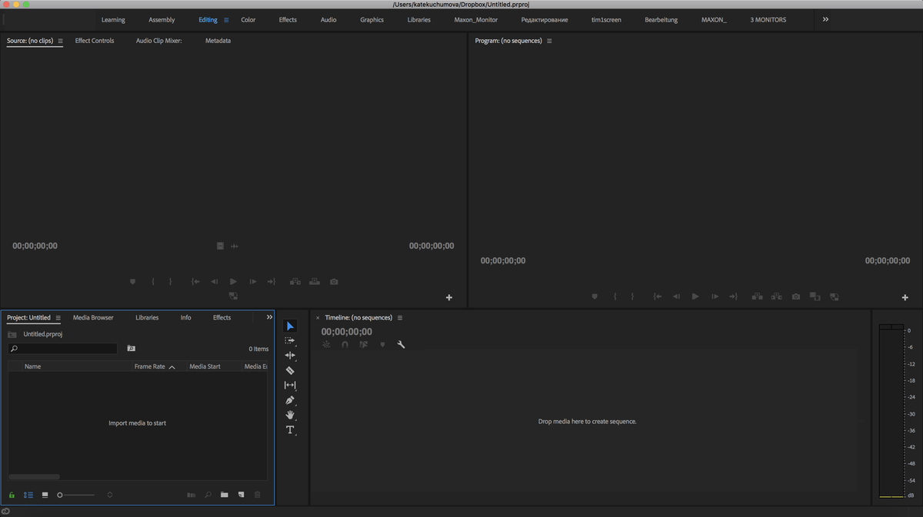The image size is (923, 517).
Task: Click Comparison View icon in Program monitor
Action: [x=815, y=297]
